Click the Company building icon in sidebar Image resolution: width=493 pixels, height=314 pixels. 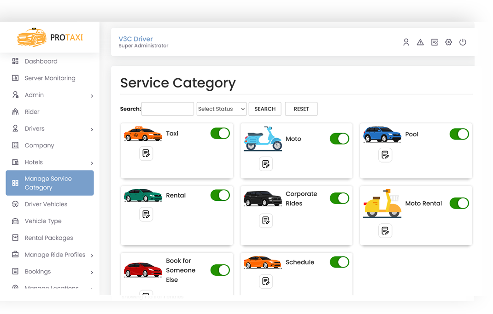pos(15,145)
